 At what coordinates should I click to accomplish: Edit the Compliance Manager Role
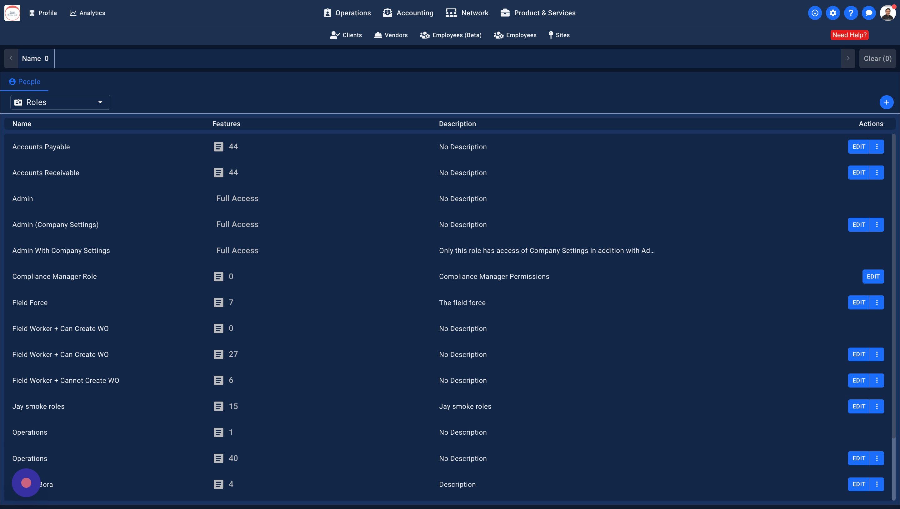coord(873,277)
